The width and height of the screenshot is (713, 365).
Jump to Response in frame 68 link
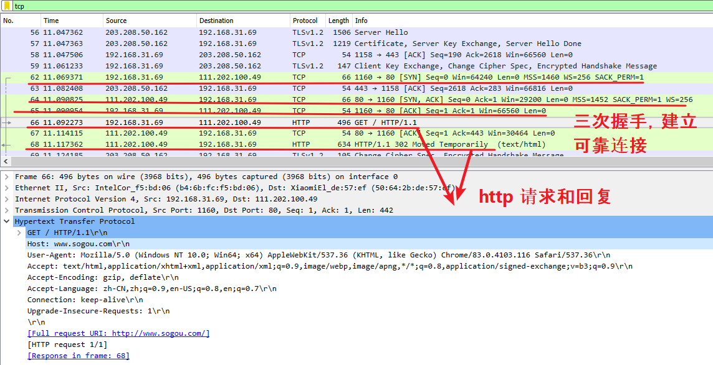point(79,356)
